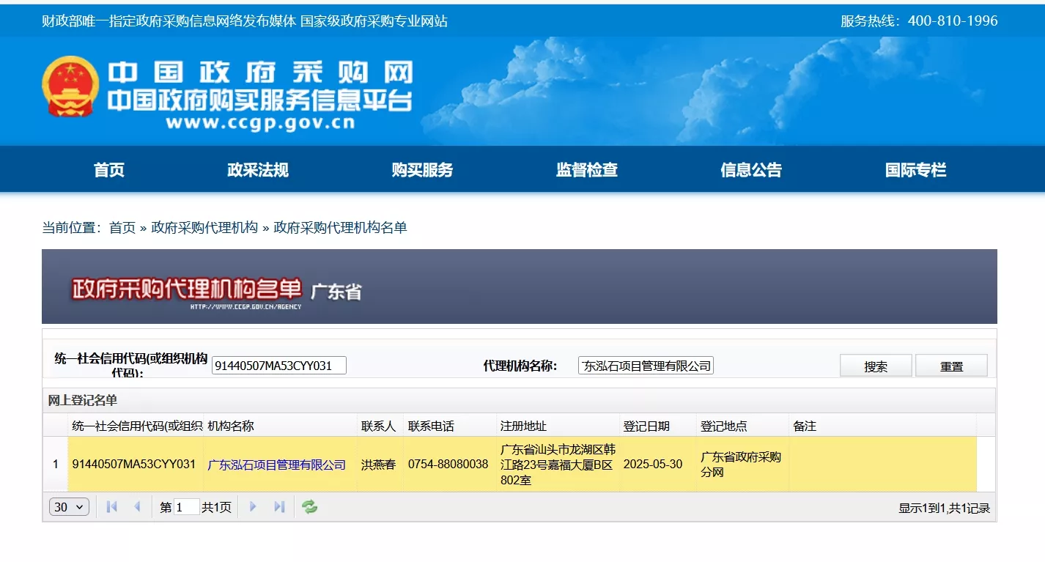Click the 中国政府采购网 site title banner
Image resolution: width=1045 pixels, height=562 pixels.
pyautogui.click(x=260, y=73)
